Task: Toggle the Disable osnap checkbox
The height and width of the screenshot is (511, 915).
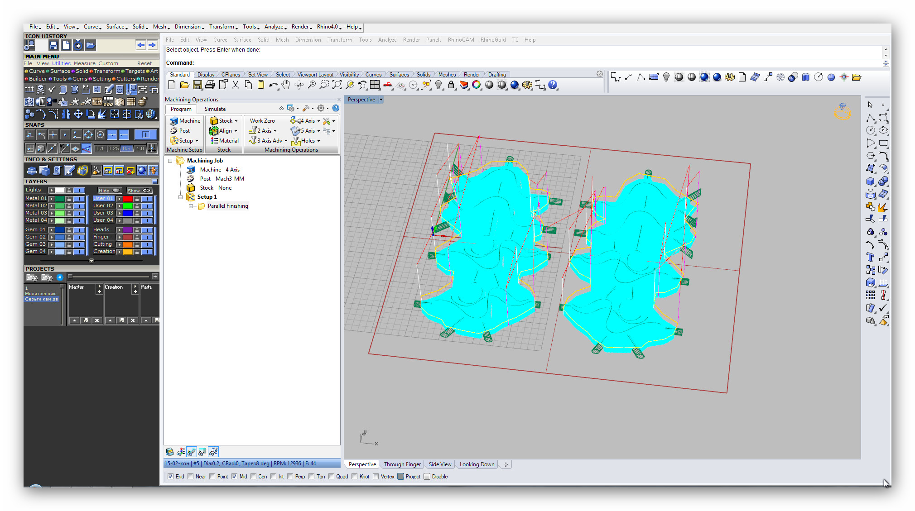Action: pos(427,477)
